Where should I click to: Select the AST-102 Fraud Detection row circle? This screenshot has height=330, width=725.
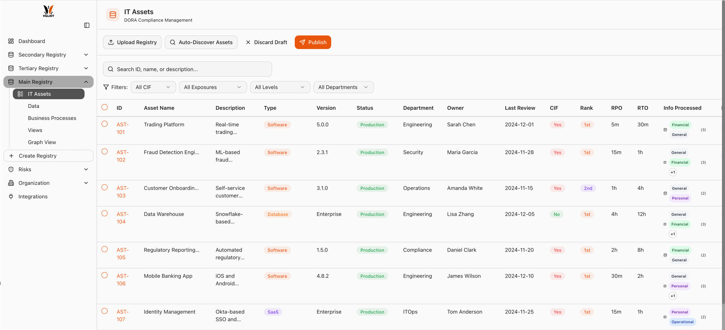click(105, 152)
